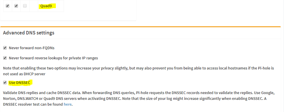Click the orange border atop Advanced DNS panel
This screenshot has height=112, width=284.
pos(141,27)
